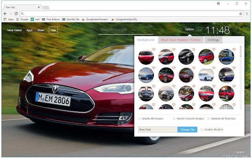Open Apps grid icon in bookmarks bar

(5, 19)
